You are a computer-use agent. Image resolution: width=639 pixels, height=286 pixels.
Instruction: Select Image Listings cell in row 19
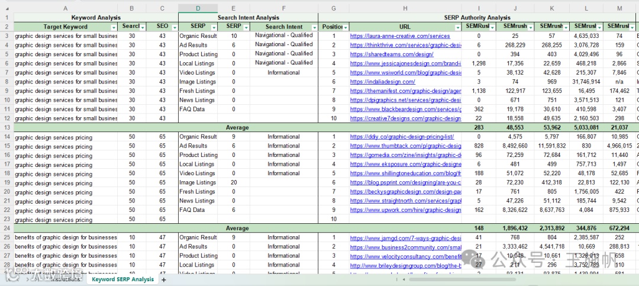coord(198,182)
